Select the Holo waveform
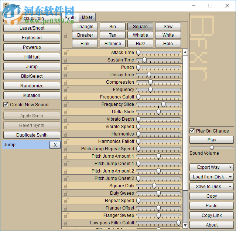 click(168, 44)
